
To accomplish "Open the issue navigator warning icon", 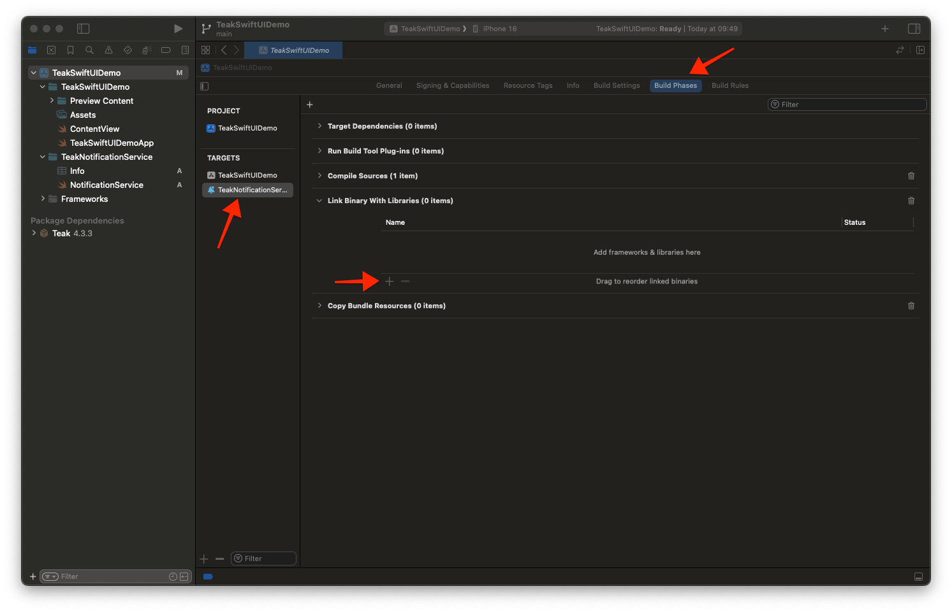I will [109, 50].
